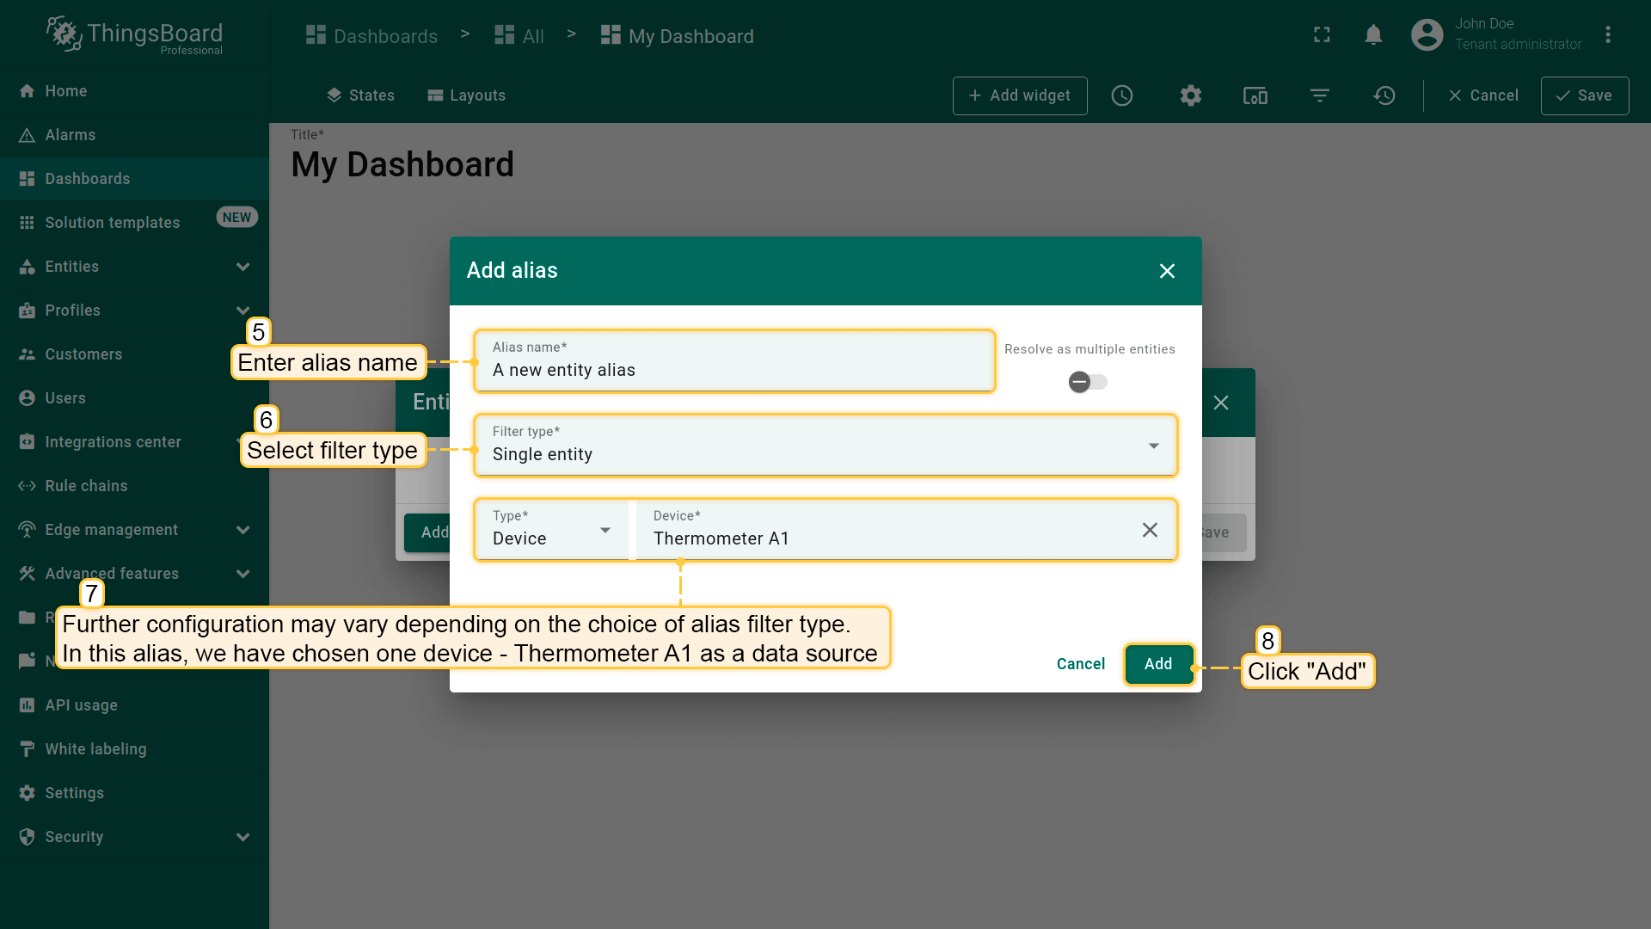1651x929 pixels.
Task: Open the user menu three-dots icon
Action: coord(1608,34)
